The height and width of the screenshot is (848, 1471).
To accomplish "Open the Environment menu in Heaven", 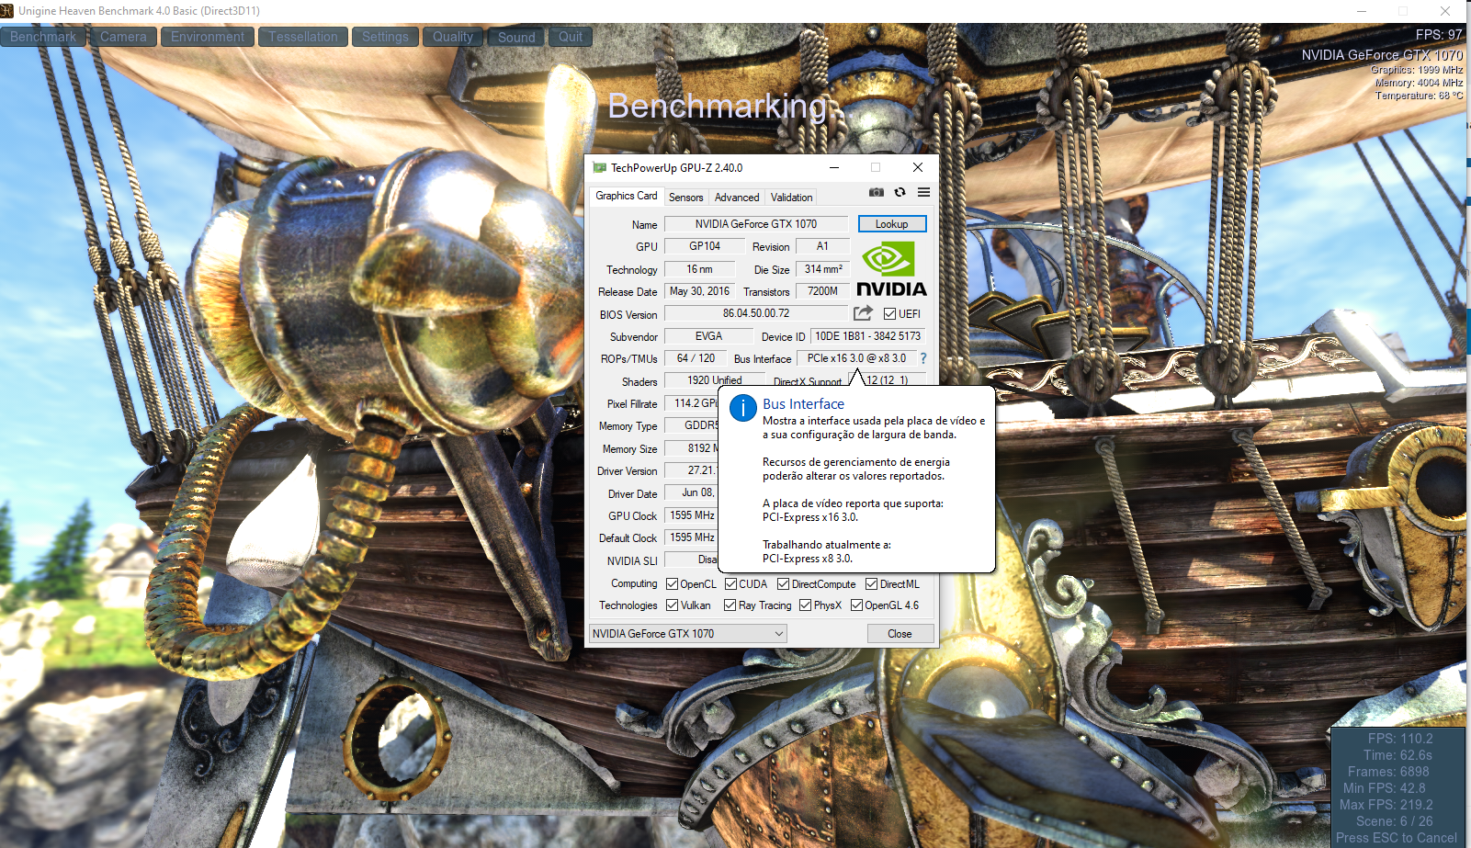I will coord(208,37).
